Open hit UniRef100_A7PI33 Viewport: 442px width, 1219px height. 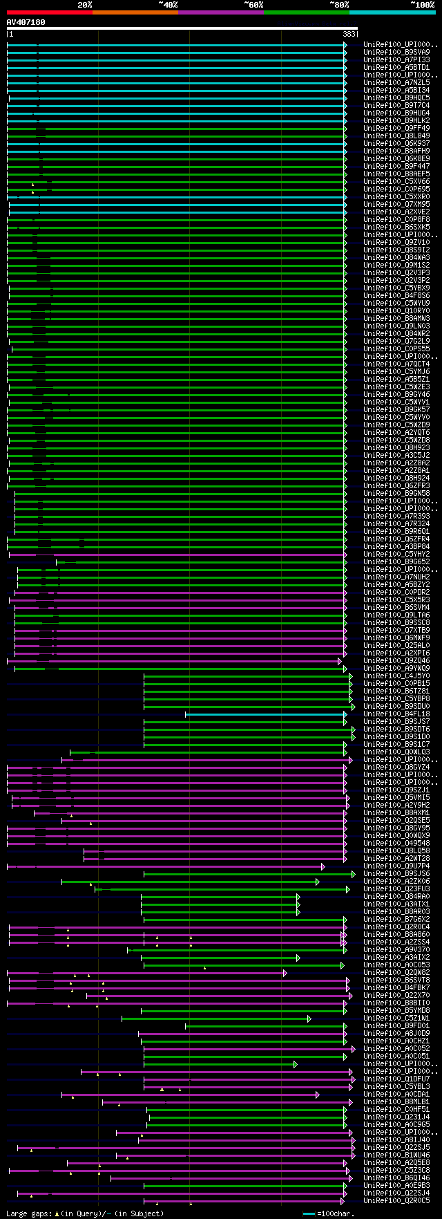click(x=396, y=59)
